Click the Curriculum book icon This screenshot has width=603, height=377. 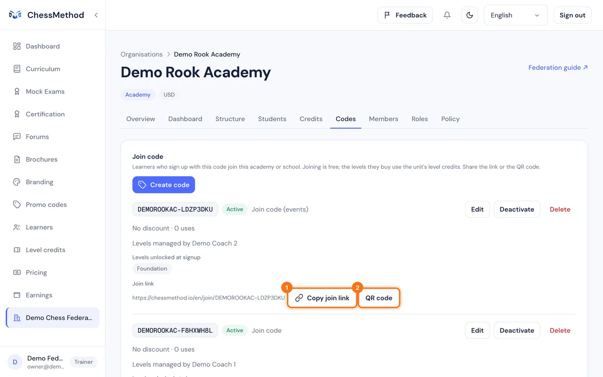click(x=17, y=69)
